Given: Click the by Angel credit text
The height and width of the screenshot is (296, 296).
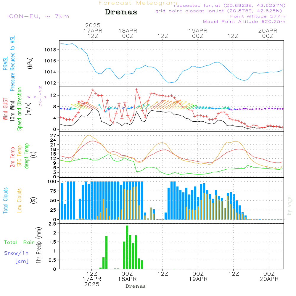Looking at the screenshot, I should click(289, 205).
